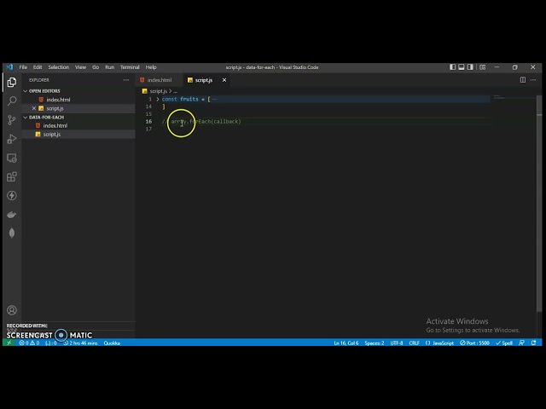Image resolution: width=546 pixels, height=409 pixels.
Task: Open the File menu
Action: pyautogui.click(x=23, y=67)
